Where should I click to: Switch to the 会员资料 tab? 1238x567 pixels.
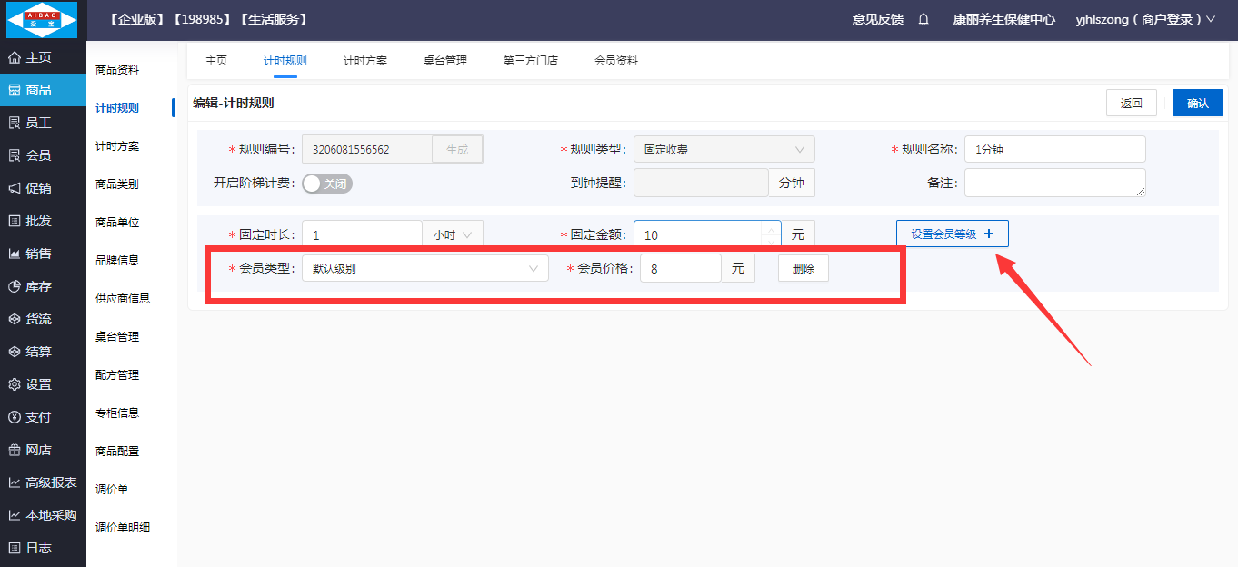(x=616, y=61)
